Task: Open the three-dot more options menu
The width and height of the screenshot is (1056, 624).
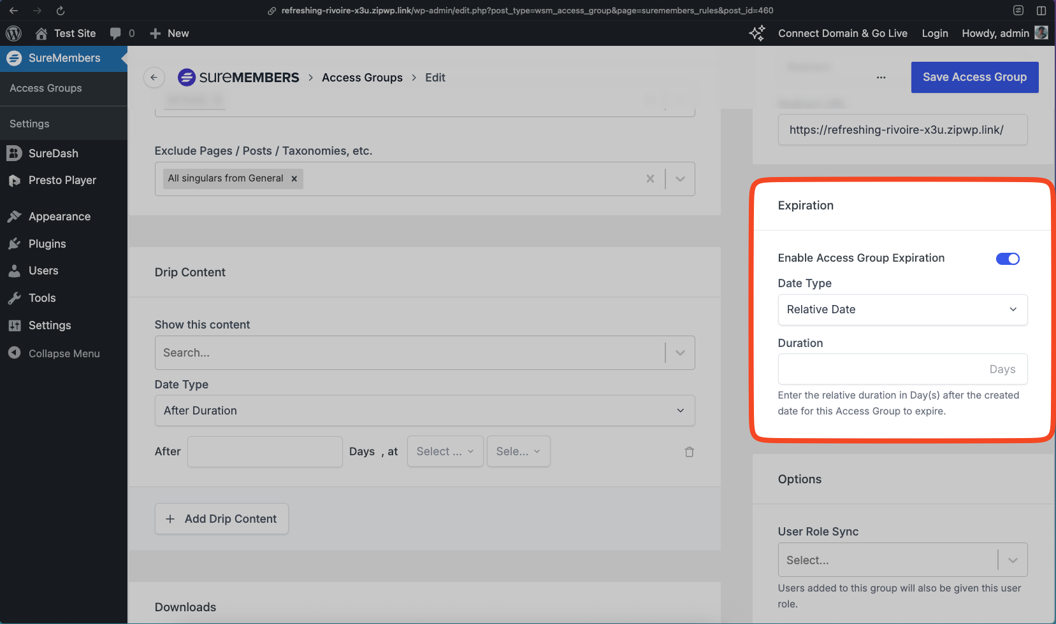Action: point(881,77)
